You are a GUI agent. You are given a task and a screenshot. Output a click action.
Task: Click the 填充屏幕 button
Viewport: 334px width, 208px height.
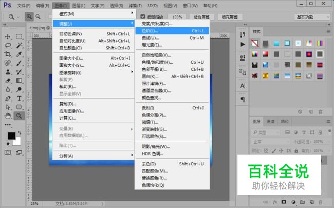pyautogui.click(x=229, y=17)
